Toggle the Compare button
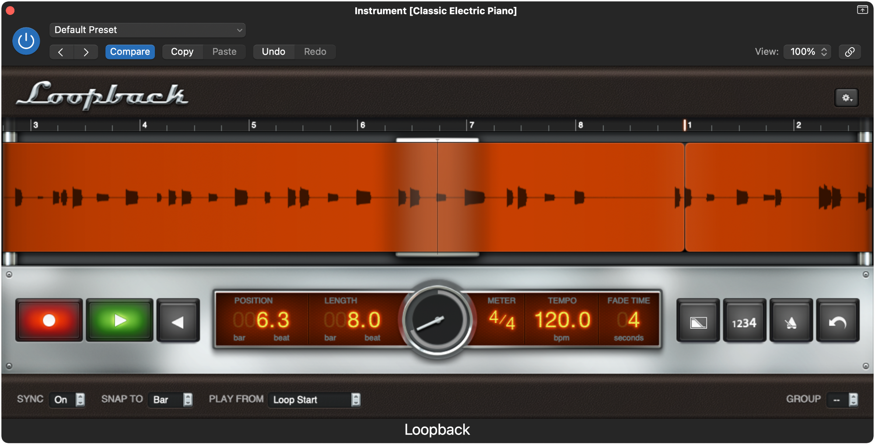The height and width of the screenshot is (445, 875). coord(130,52)
